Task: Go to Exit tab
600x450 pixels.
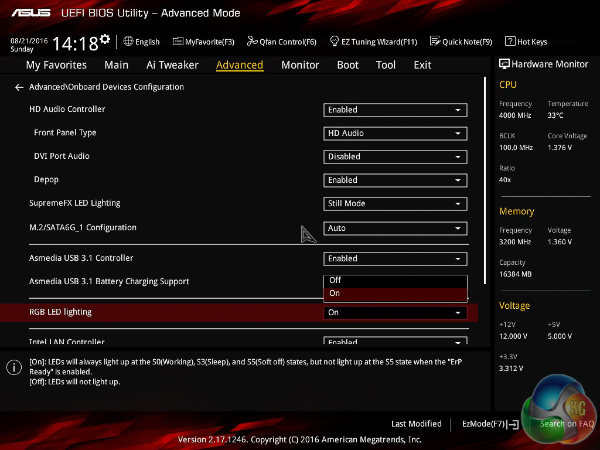Action: pyautogui.click(x=422, y=65)
